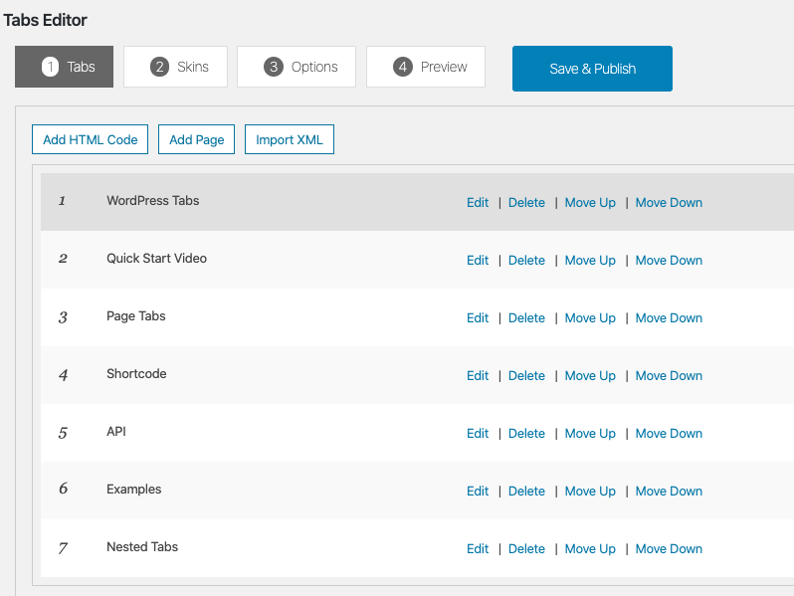Move WordPress Tabs row down
Image resolution: width=794 pixels, height=596 pixels.
coord(669,202)
